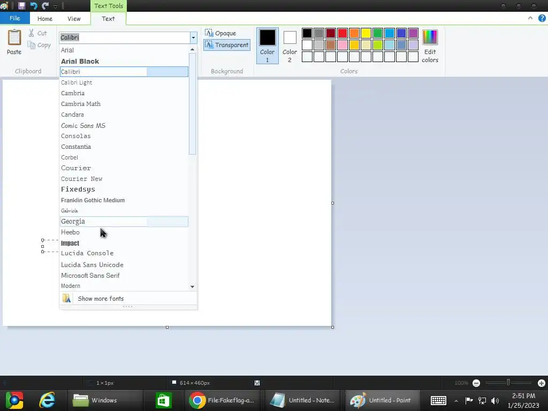Pick the purple color swatch

[413, 33]
